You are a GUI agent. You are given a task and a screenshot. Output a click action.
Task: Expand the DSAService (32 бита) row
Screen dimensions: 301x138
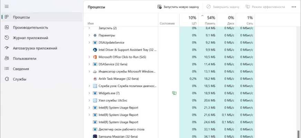click(x=89, y=64)
